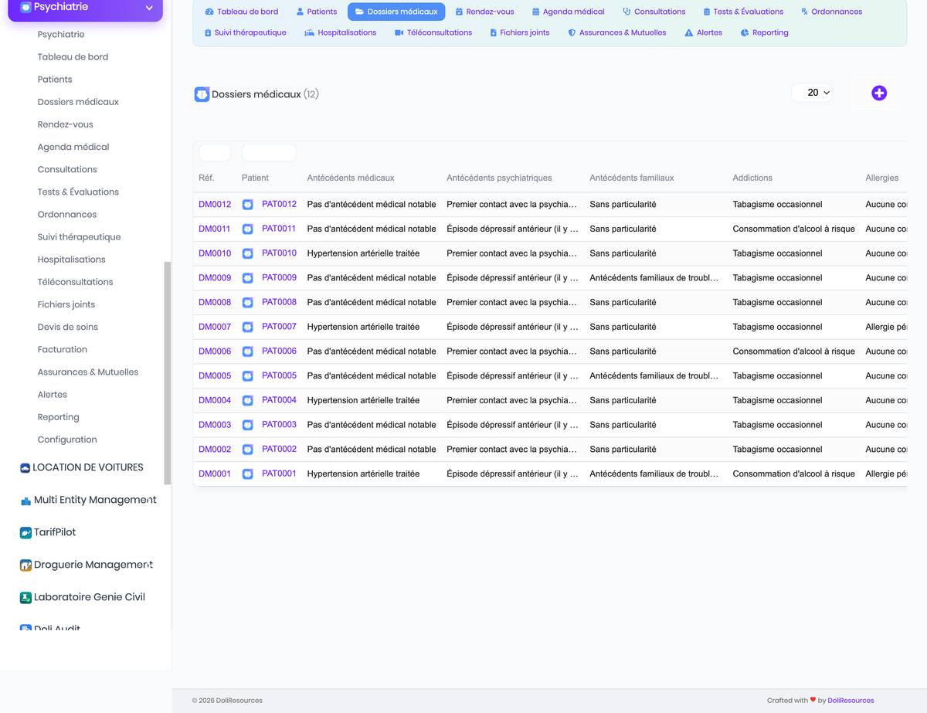
Task: Click Hypertension artérielle traitée in DM0010 row
Action: [x=363, y=253]
